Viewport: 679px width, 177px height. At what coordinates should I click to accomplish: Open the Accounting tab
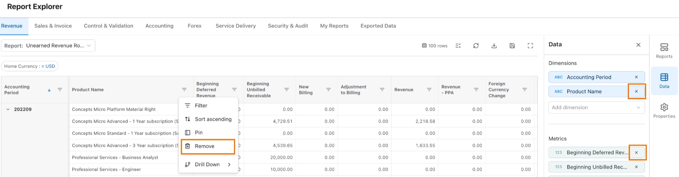pos(159,26)
